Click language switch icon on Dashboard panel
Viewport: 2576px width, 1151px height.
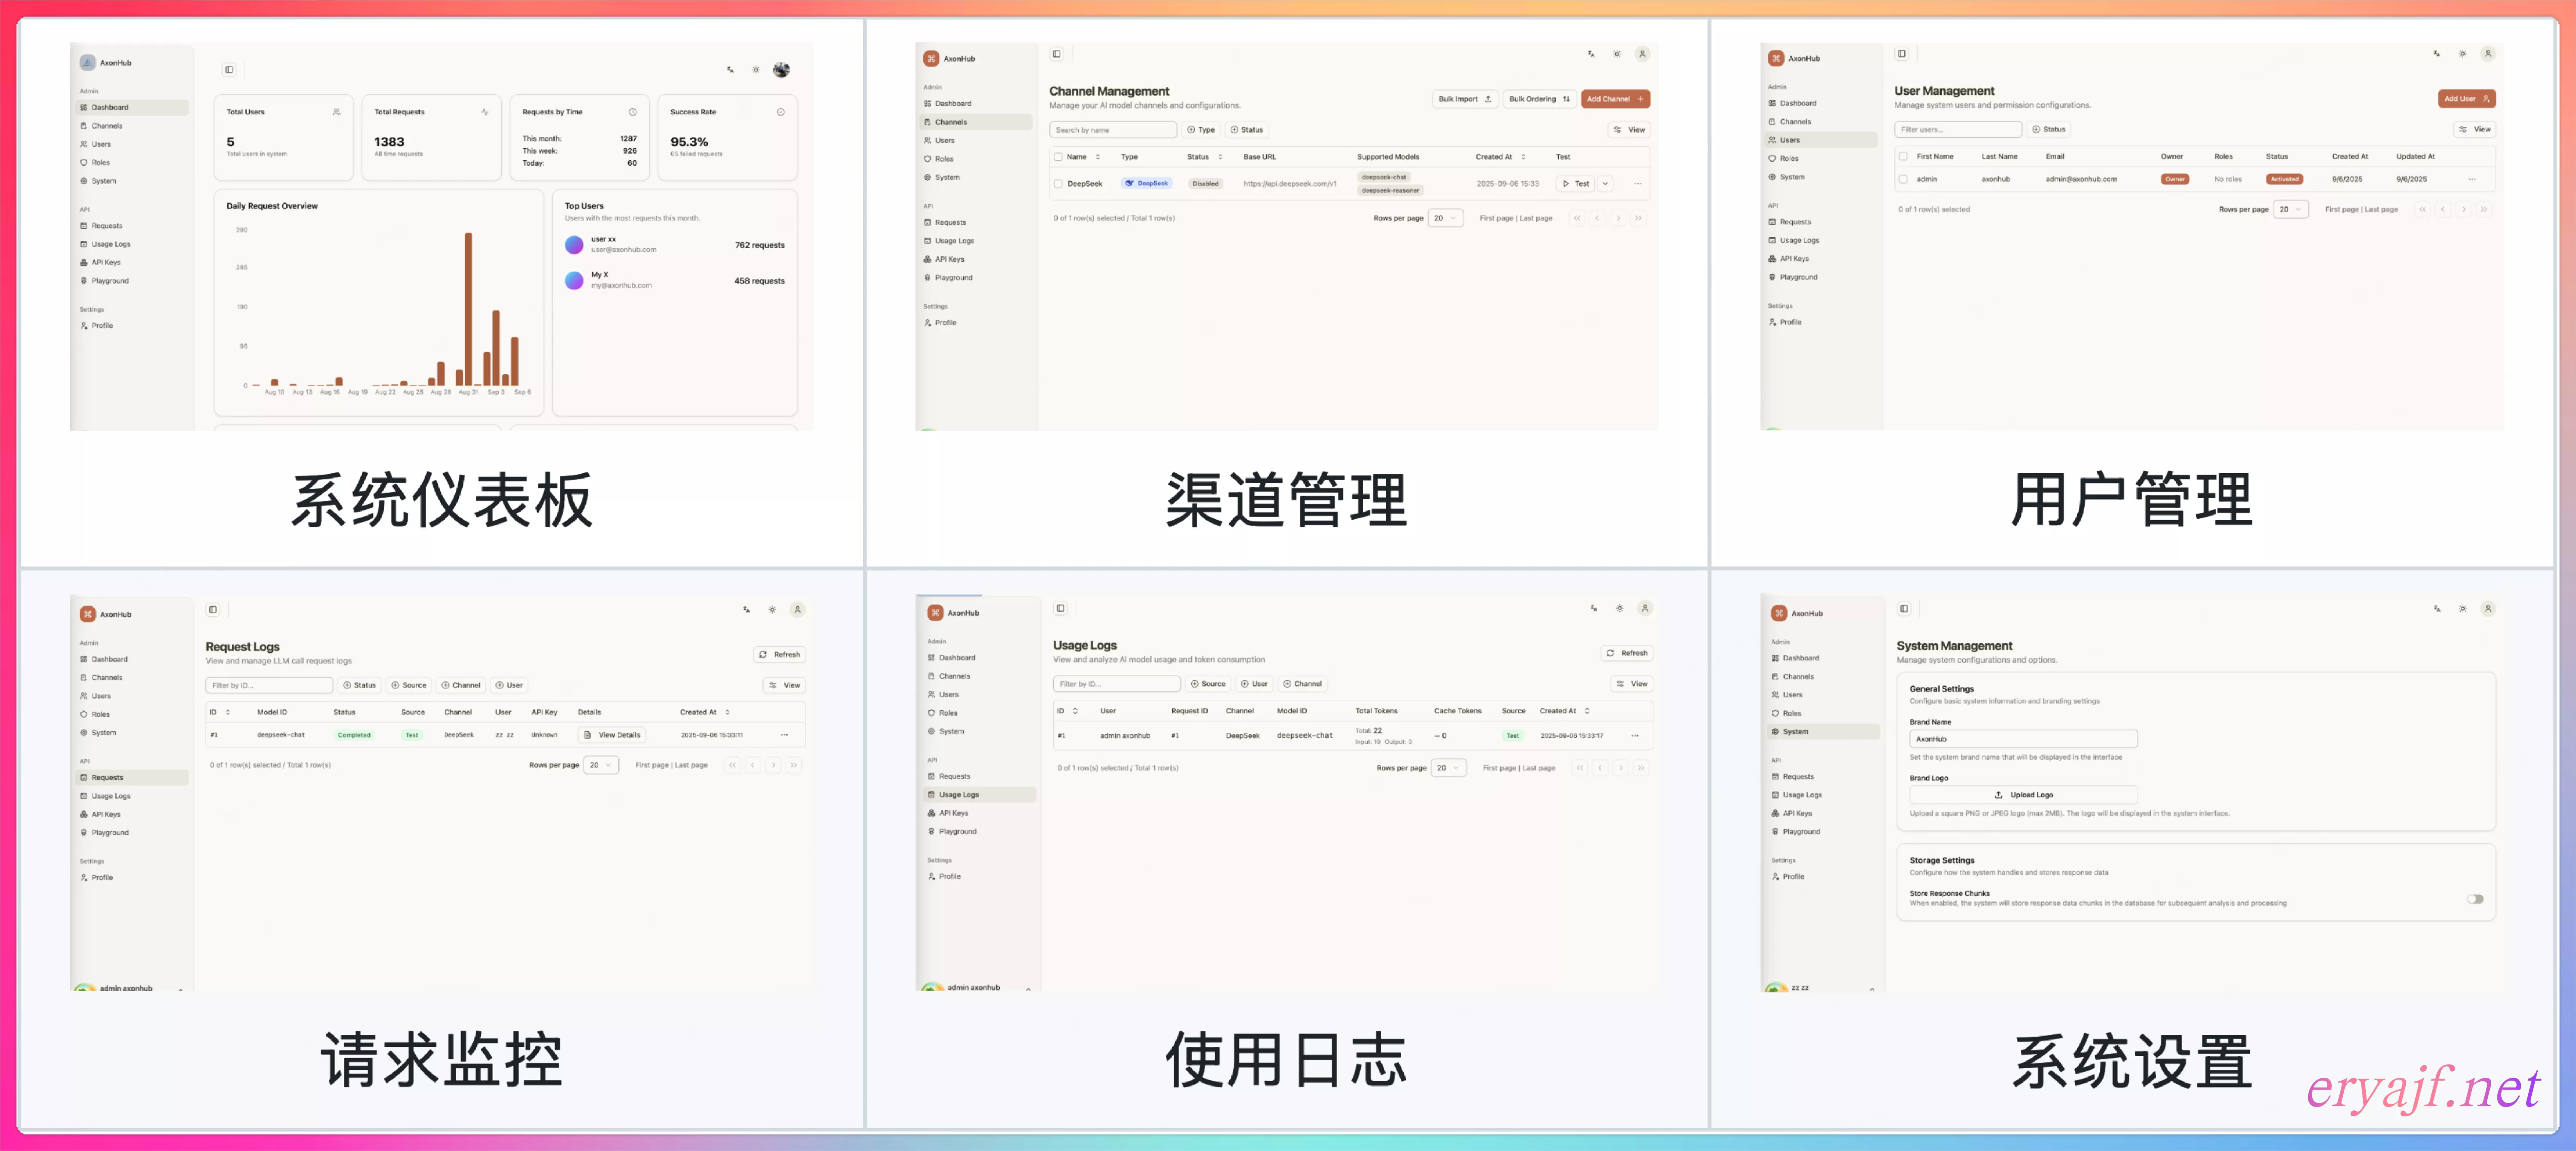(x=730, y=70)
